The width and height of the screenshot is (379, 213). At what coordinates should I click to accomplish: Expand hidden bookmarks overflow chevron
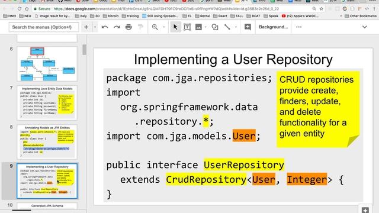pyautogui.click(x=341, y=16)
